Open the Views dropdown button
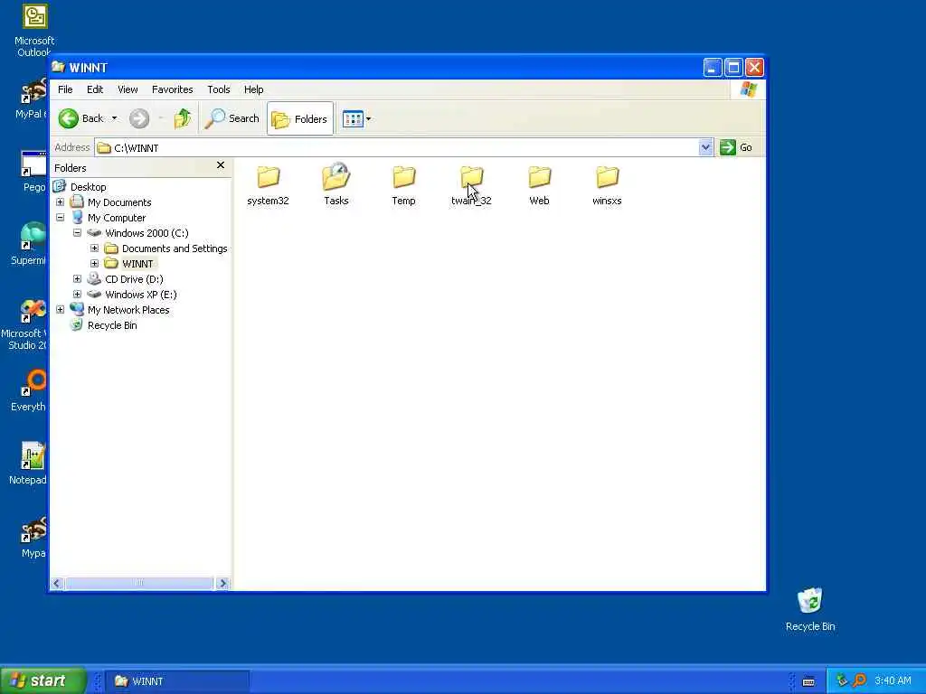 point(356,118)
